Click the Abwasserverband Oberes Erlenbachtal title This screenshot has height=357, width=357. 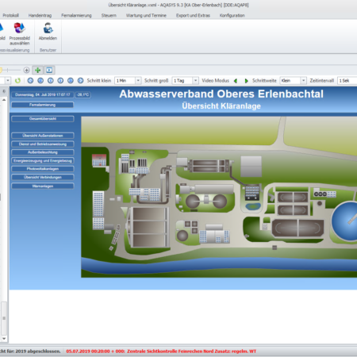coord(221,94)
